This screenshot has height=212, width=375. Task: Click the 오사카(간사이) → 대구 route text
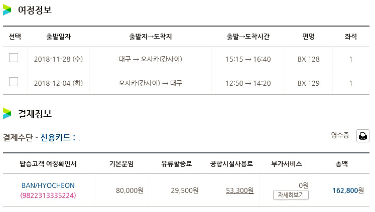coord(150,83)
